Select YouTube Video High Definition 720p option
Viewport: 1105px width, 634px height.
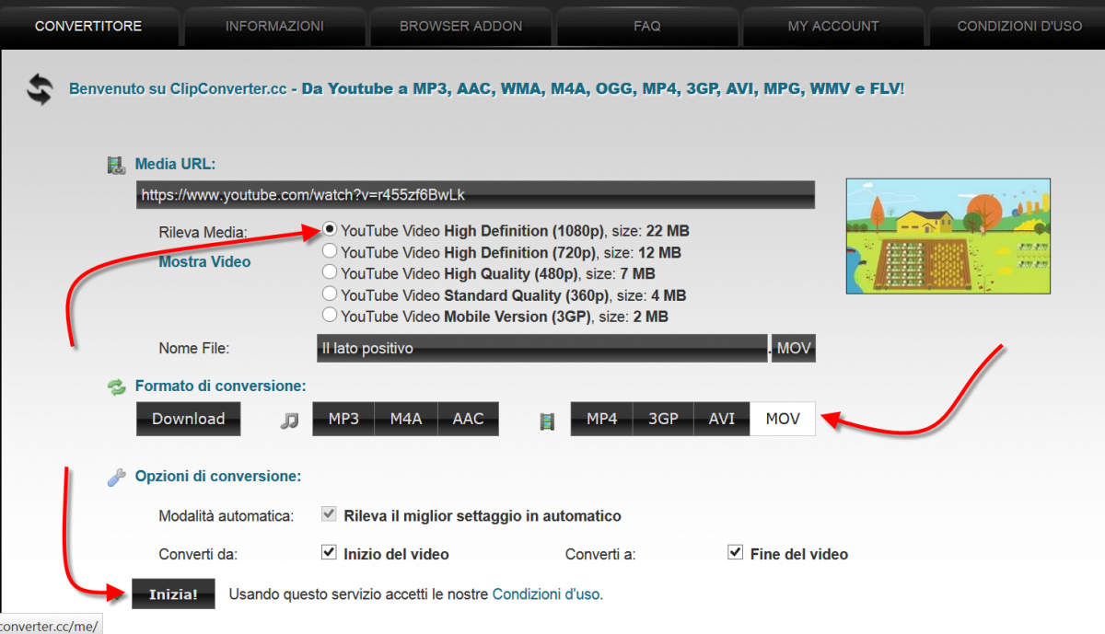tap(329, 250)
